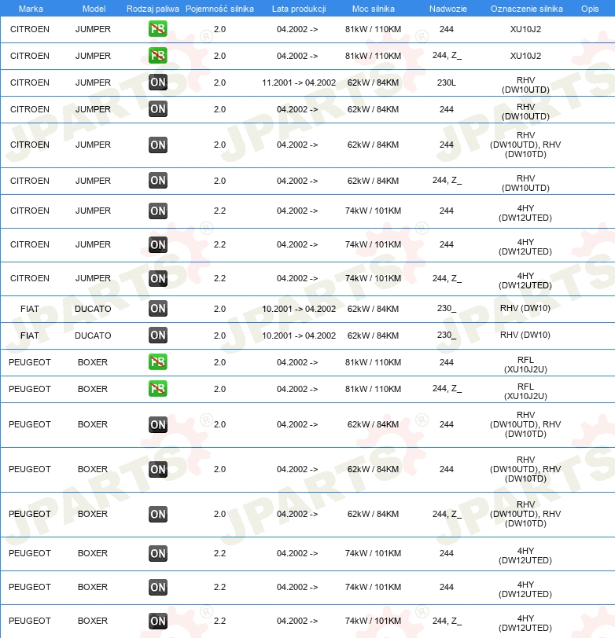Click the Oznaczenie silnika column header
The width and height of the screenshot is (615, 638).
(527, 9)
